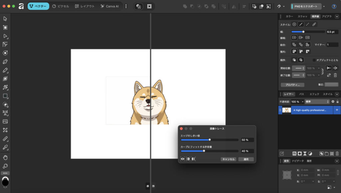
Task: Select the Move tool arrow
Action: point(5,19)
